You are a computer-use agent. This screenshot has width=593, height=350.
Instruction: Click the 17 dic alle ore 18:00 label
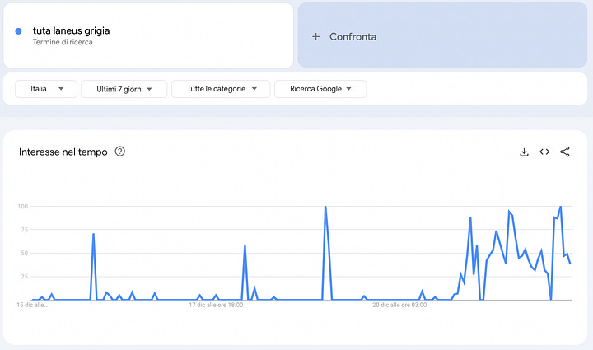(216, 305)
